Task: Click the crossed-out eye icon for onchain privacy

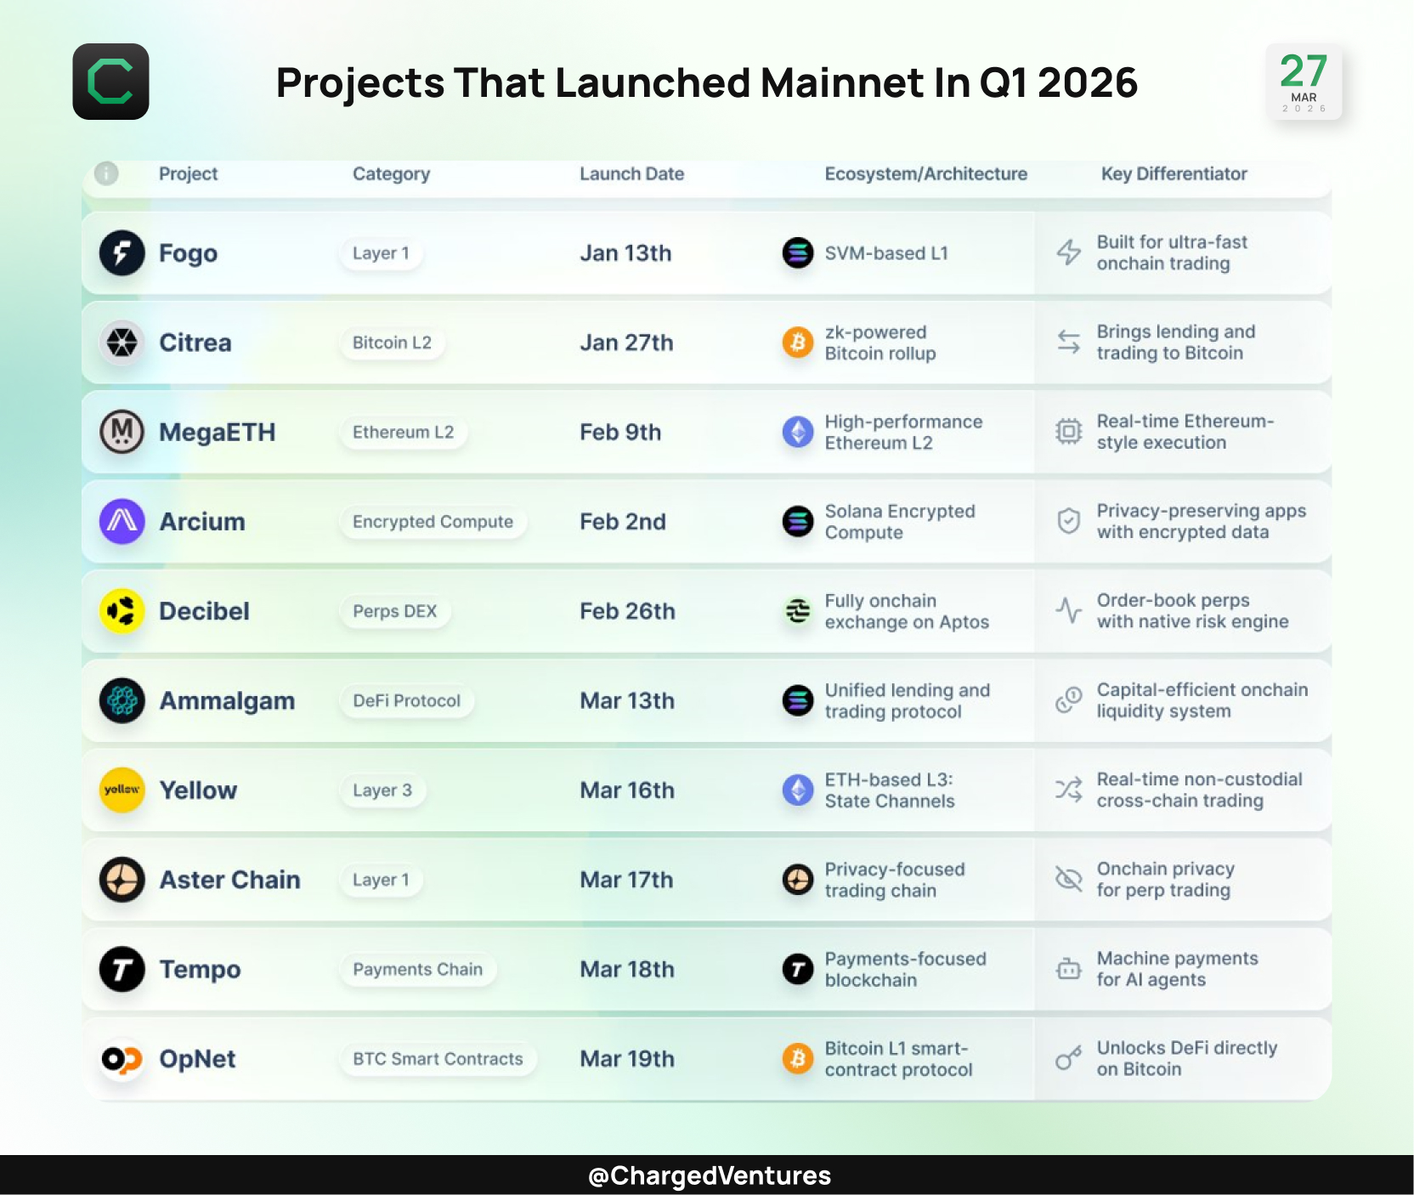Action: point(1069,879)
